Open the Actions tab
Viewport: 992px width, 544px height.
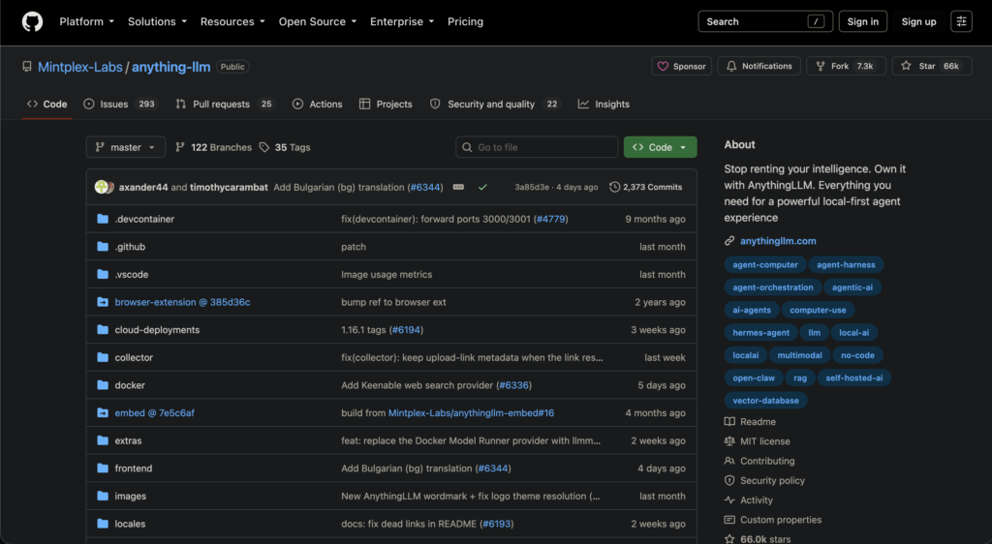[318, 105]
